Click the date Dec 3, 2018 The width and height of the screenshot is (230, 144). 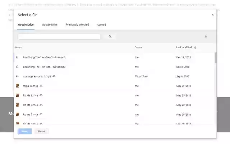tap(183, 67)
